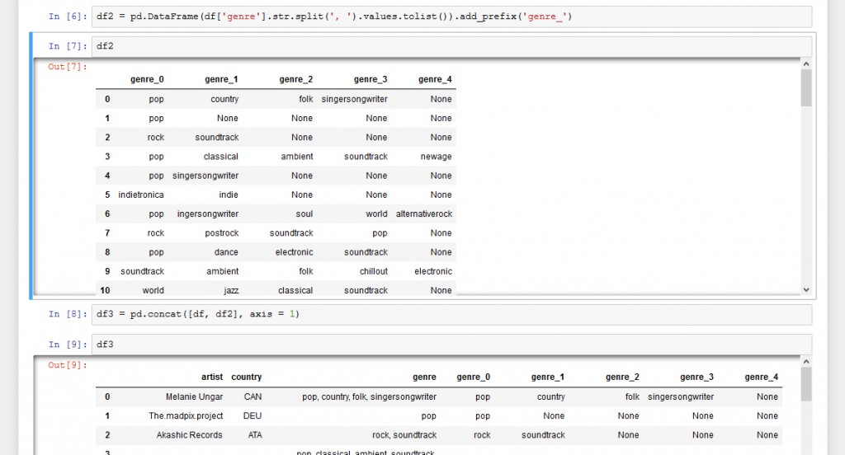Click the Out[7] output scrollbar thumb
845x455 pixels.
tap(806, 88)
